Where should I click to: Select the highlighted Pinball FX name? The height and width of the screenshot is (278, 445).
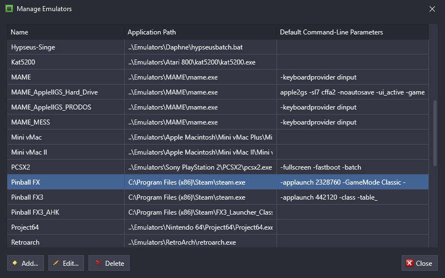tap(26, 182)
